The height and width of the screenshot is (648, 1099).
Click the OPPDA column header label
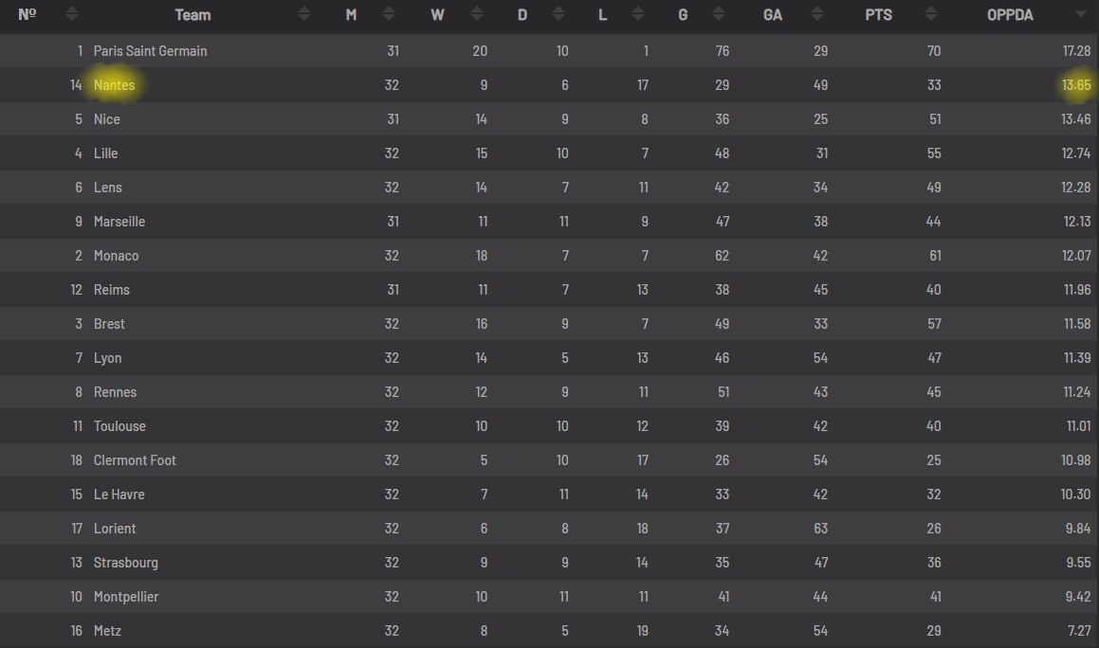(x=1010, y=15)
